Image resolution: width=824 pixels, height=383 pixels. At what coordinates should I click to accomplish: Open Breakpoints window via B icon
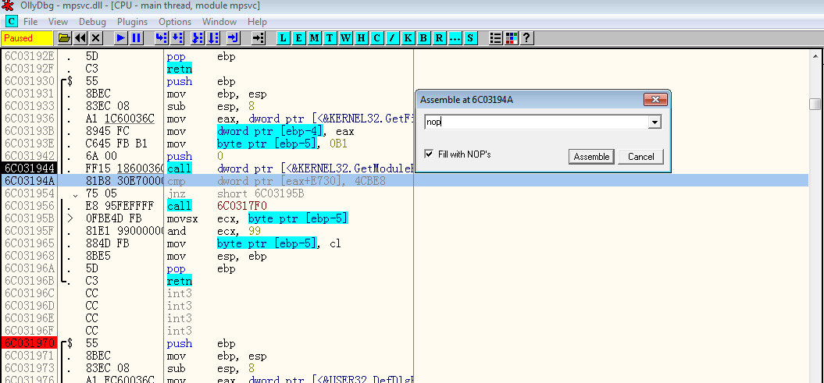point(423,37)
